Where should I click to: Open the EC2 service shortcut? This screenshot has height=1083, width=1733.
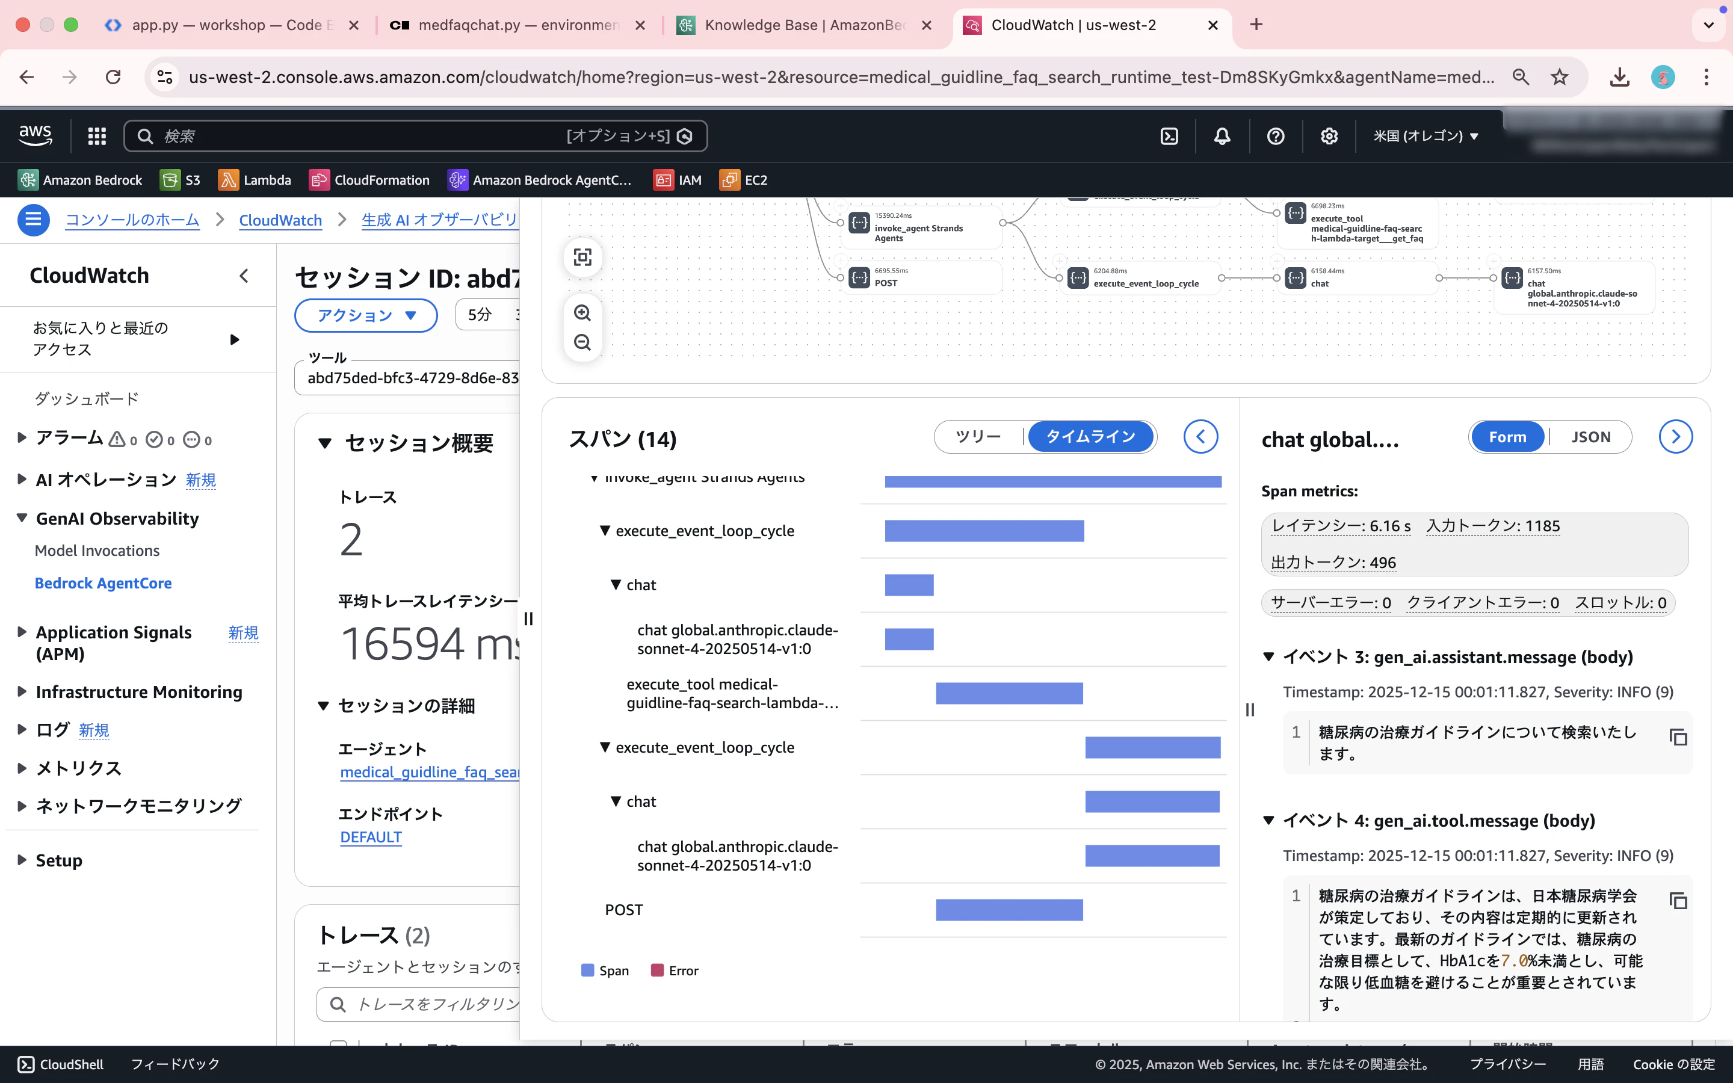(x=743, y=180)
